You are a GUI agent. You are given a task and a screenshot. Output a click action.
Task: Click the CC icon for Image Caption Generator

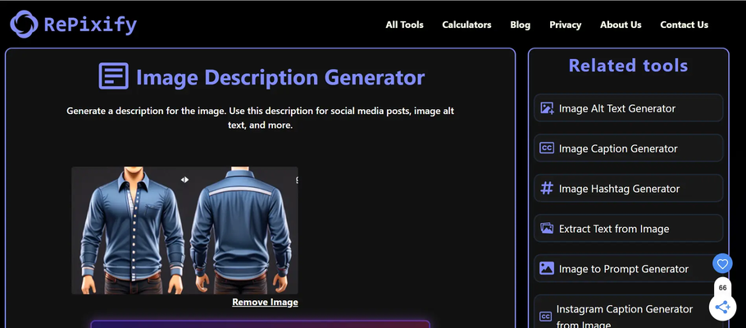click(547, 148)
